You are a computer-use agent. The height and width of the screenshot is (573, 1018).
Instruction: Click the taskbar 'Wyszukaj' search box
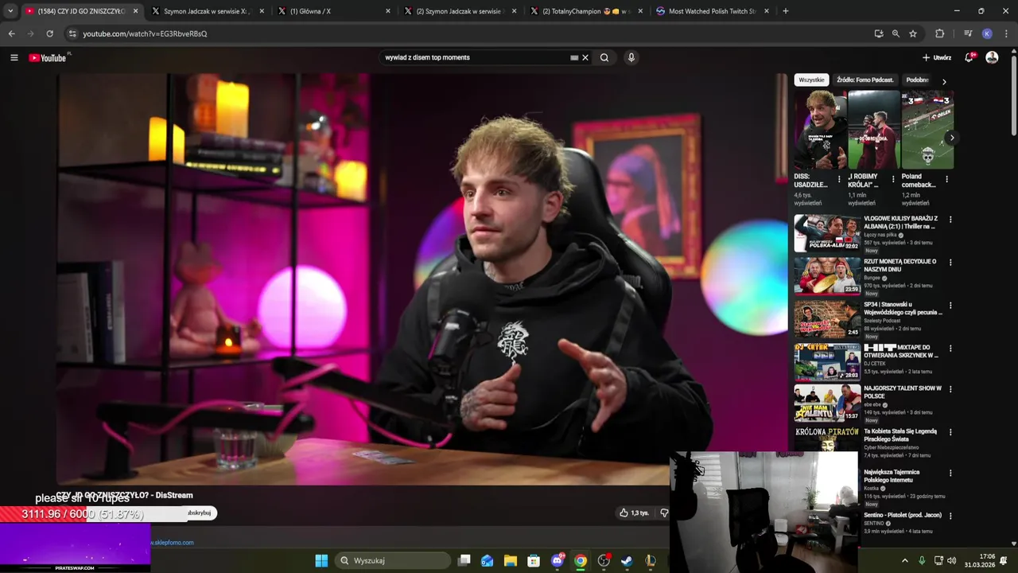click(x=393, y=560)
